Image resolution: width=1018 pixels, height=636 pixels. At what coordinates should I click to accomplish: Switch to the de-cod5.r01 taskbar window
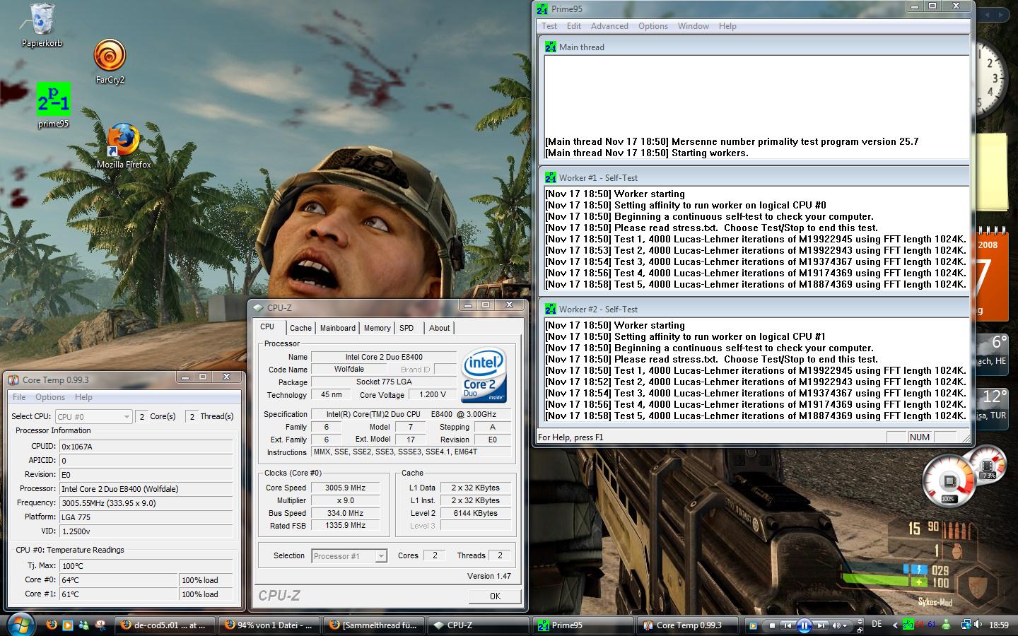(164, 625)
